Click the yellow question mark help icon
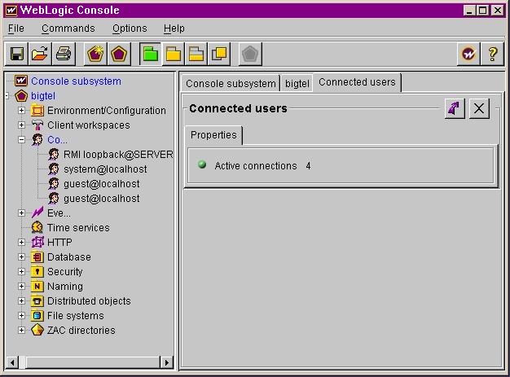The image size is (510, 377). [493, 54]
